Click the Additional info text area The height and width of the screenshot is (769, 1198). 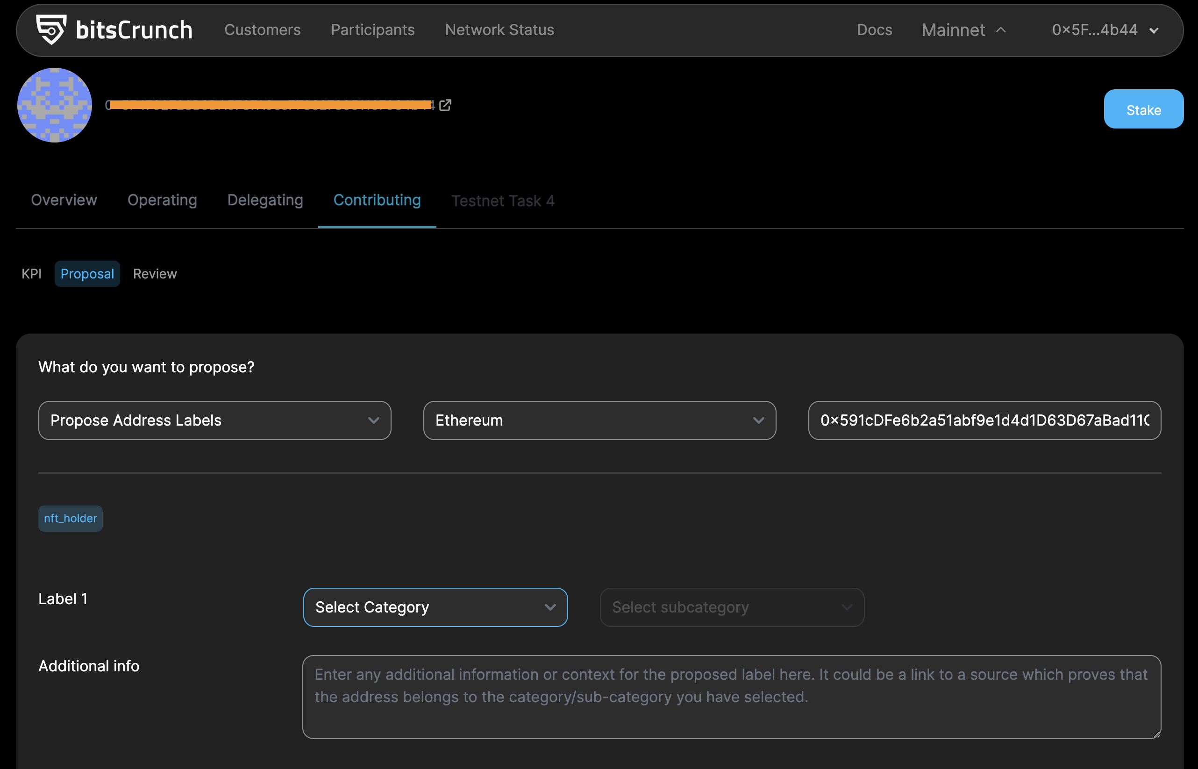[x=732, y=697]
